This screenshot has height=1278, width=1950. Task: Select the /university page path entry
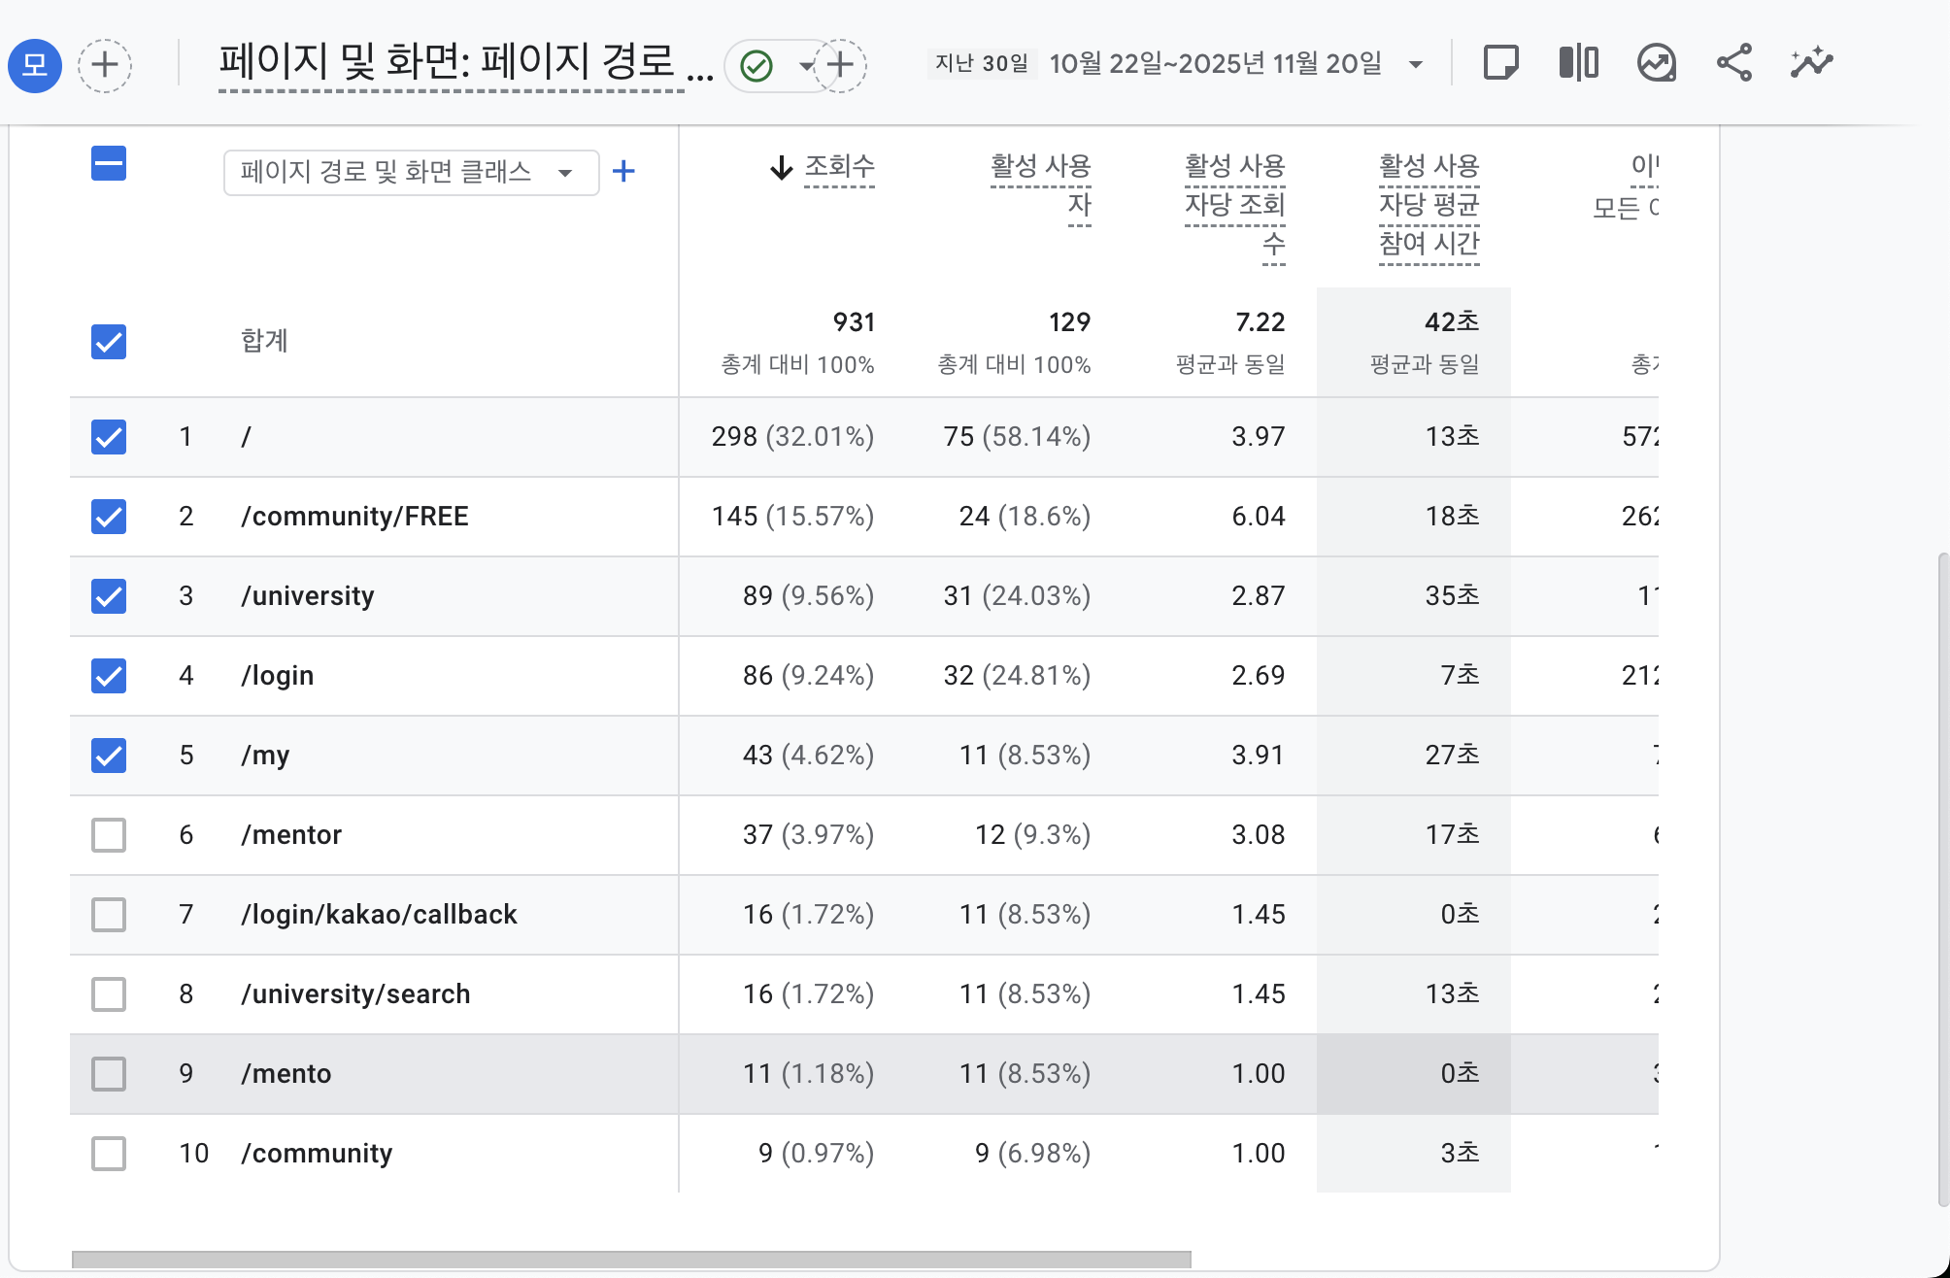(309, 595)
